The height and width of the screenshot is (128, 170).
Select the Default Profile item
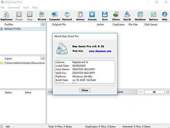(12, 29)
